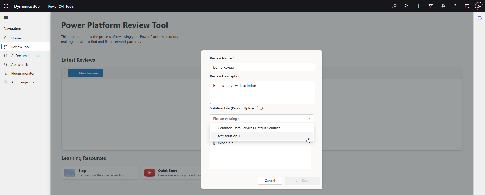Screen dimensions: 485x195
Task: Click the Review Name input field
Action: coord(262,67)
